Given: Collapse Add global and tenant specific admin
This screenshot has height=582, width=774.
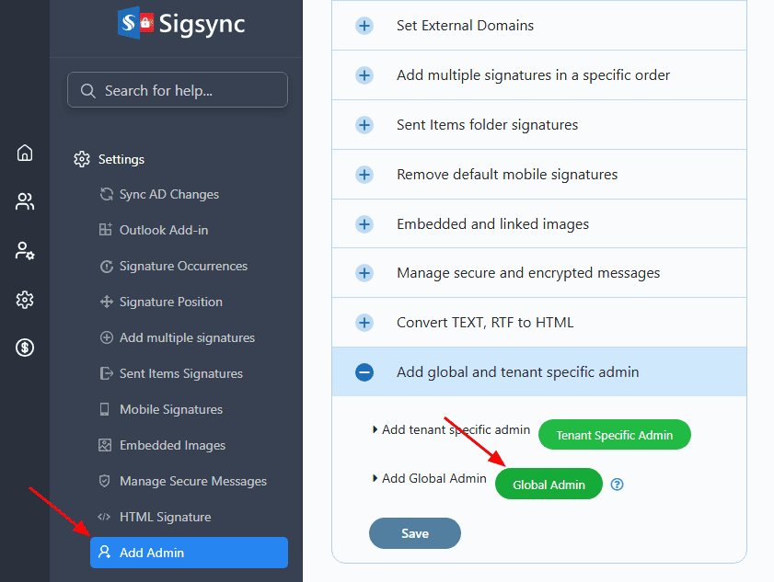Looking at the screenshot, I should (x=364, y=372).
